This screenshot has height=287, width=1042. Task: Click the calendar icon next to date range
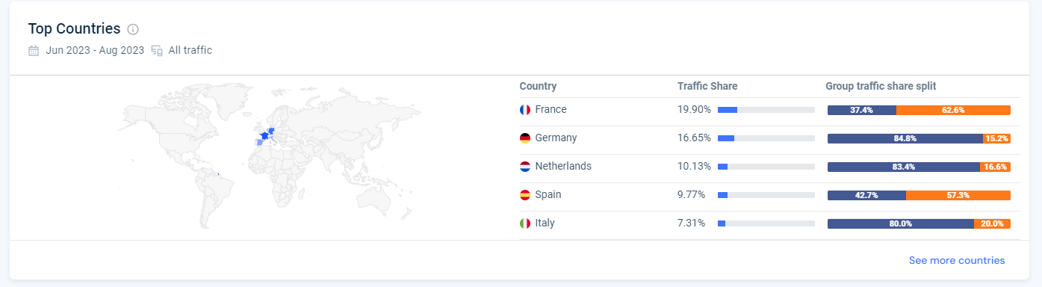click(x=34, y=51)
